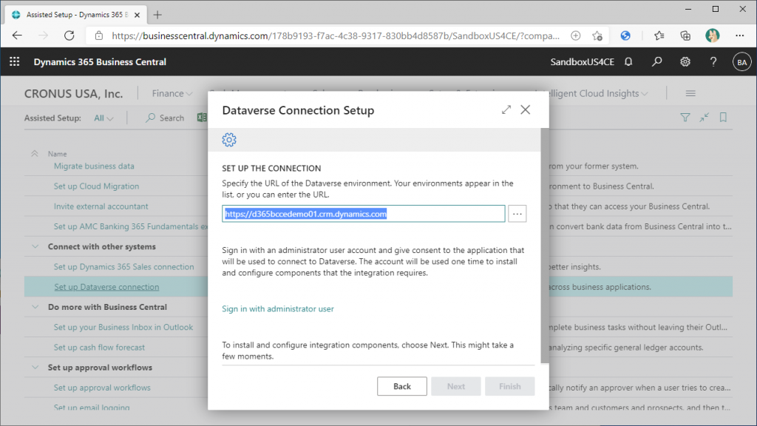This screenshot has width=757, height=426.
Task: Open the Business Central settings gear
Action: 685,62
